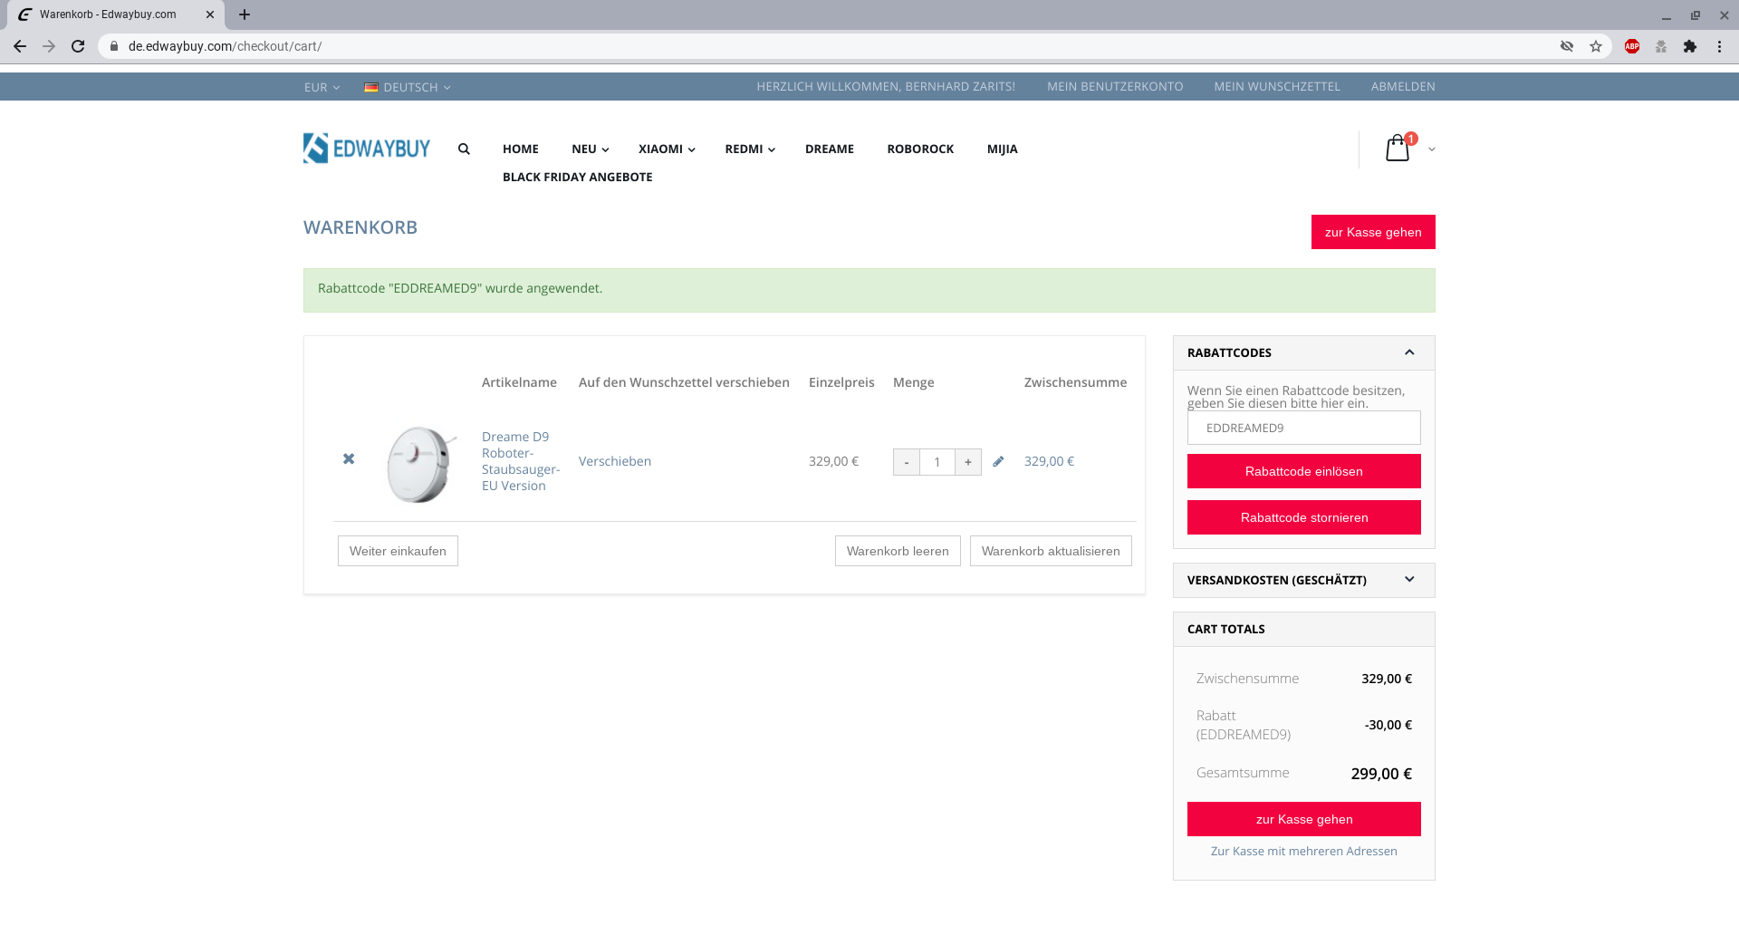Collapse the Rabattcodes panel
Screen dimensions: 1739x935
(x=1409, y=352)
